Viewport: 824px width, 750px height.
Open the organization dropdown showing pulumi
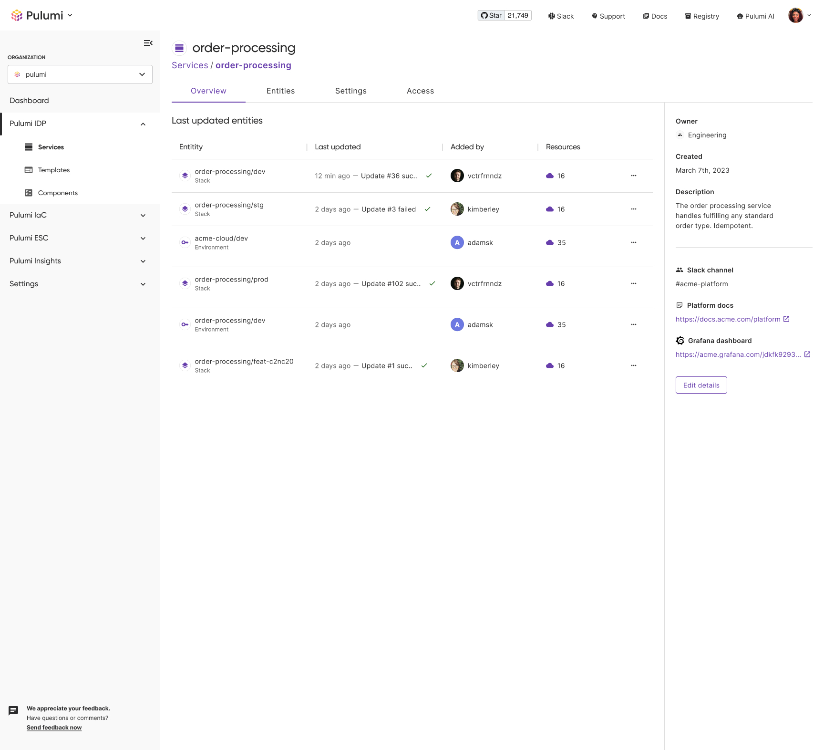(x=80, y=74)
